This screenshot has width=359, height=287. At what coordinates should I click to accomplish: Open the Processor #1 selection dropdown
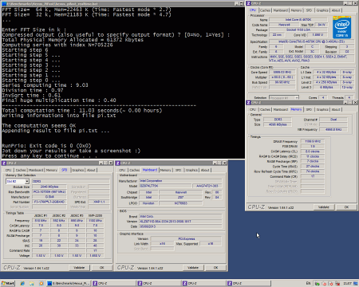[x=296, y=98]
